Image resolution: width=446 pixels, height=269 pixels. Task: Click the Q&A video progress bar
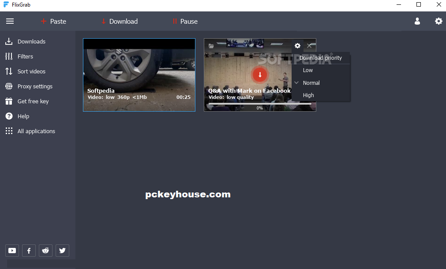tap(260, 104)
